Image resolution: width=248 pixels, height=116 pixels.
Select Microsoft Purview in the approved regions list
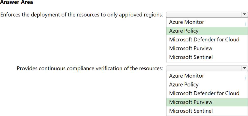coord(190,48)
